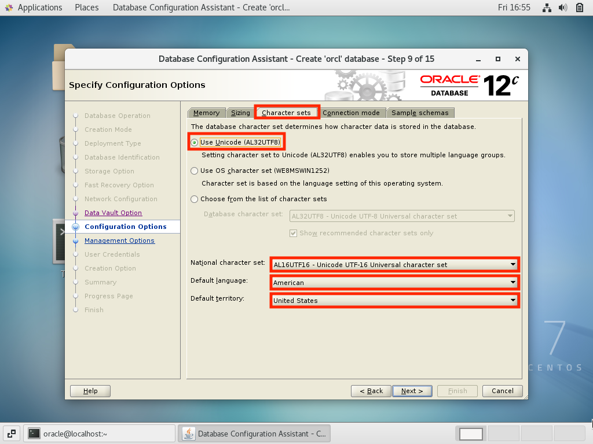Click the Storage Option step label
This screenshot has width=593, height=444.
[x=109, y=171]
